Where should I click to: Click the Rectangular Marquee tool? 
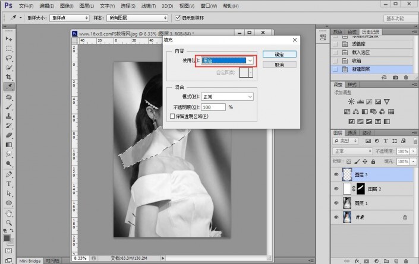(x=9, y=49)
